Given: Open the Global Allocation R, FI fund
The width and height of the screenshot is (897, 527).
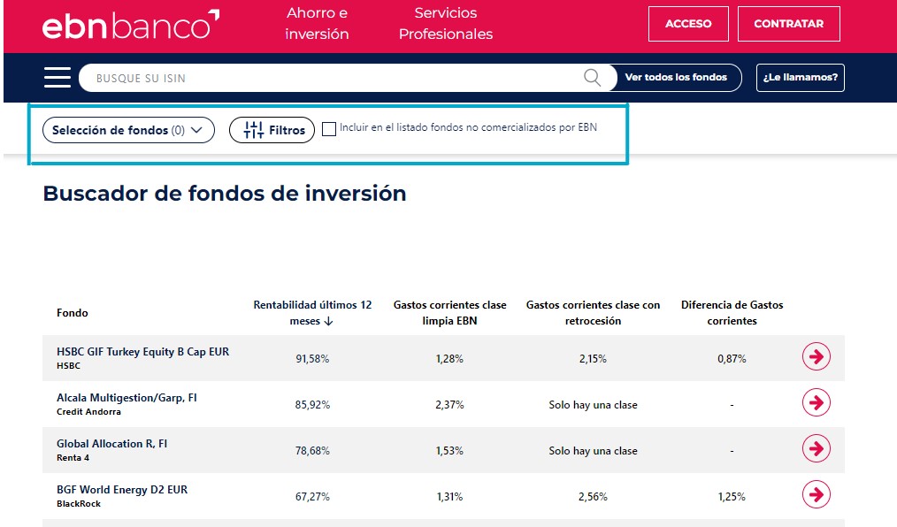Looking at the screenshot, I should click(112, 444).
